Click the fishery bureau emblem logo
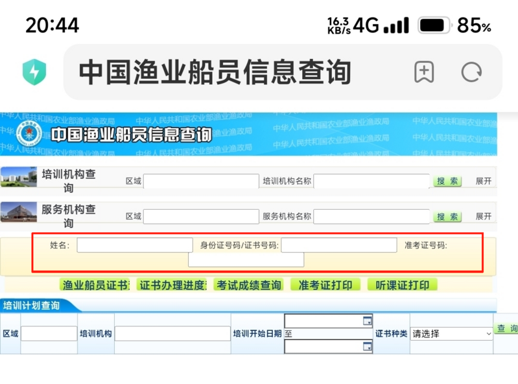 pyautogui.click(x=29, y=133)
